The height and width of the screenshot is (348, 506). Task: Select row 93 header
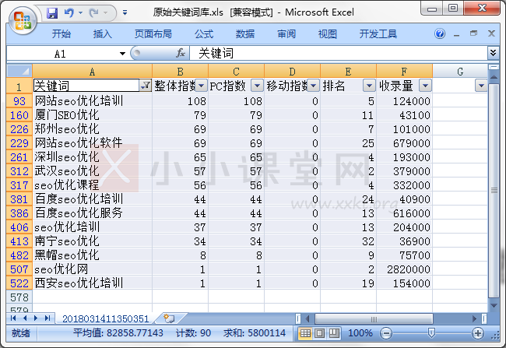coord(19,101)
